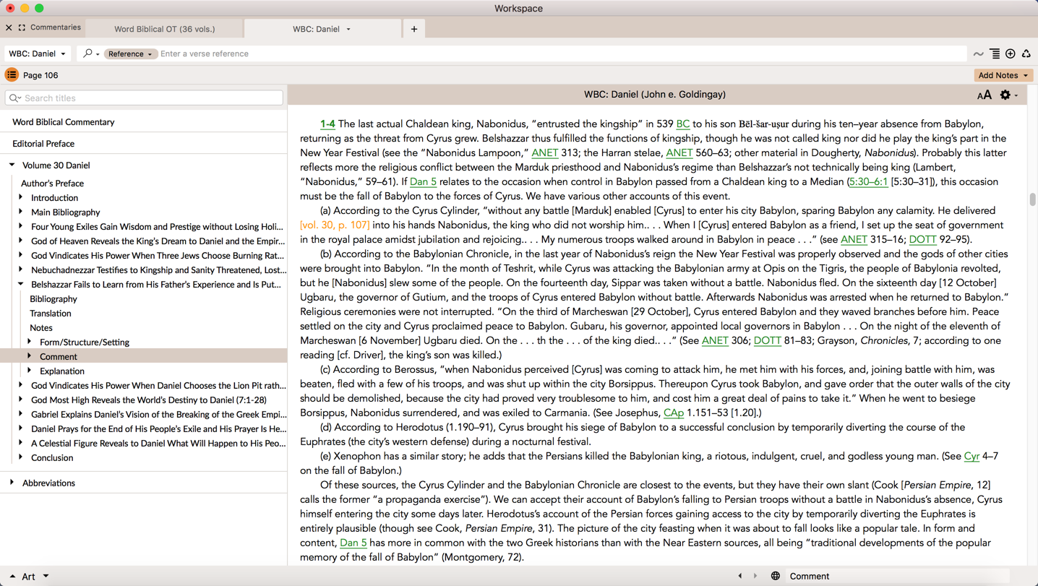
Task: Click the fullscreen brackets icon beside Commentaries
Action: [x=22, y=28]
